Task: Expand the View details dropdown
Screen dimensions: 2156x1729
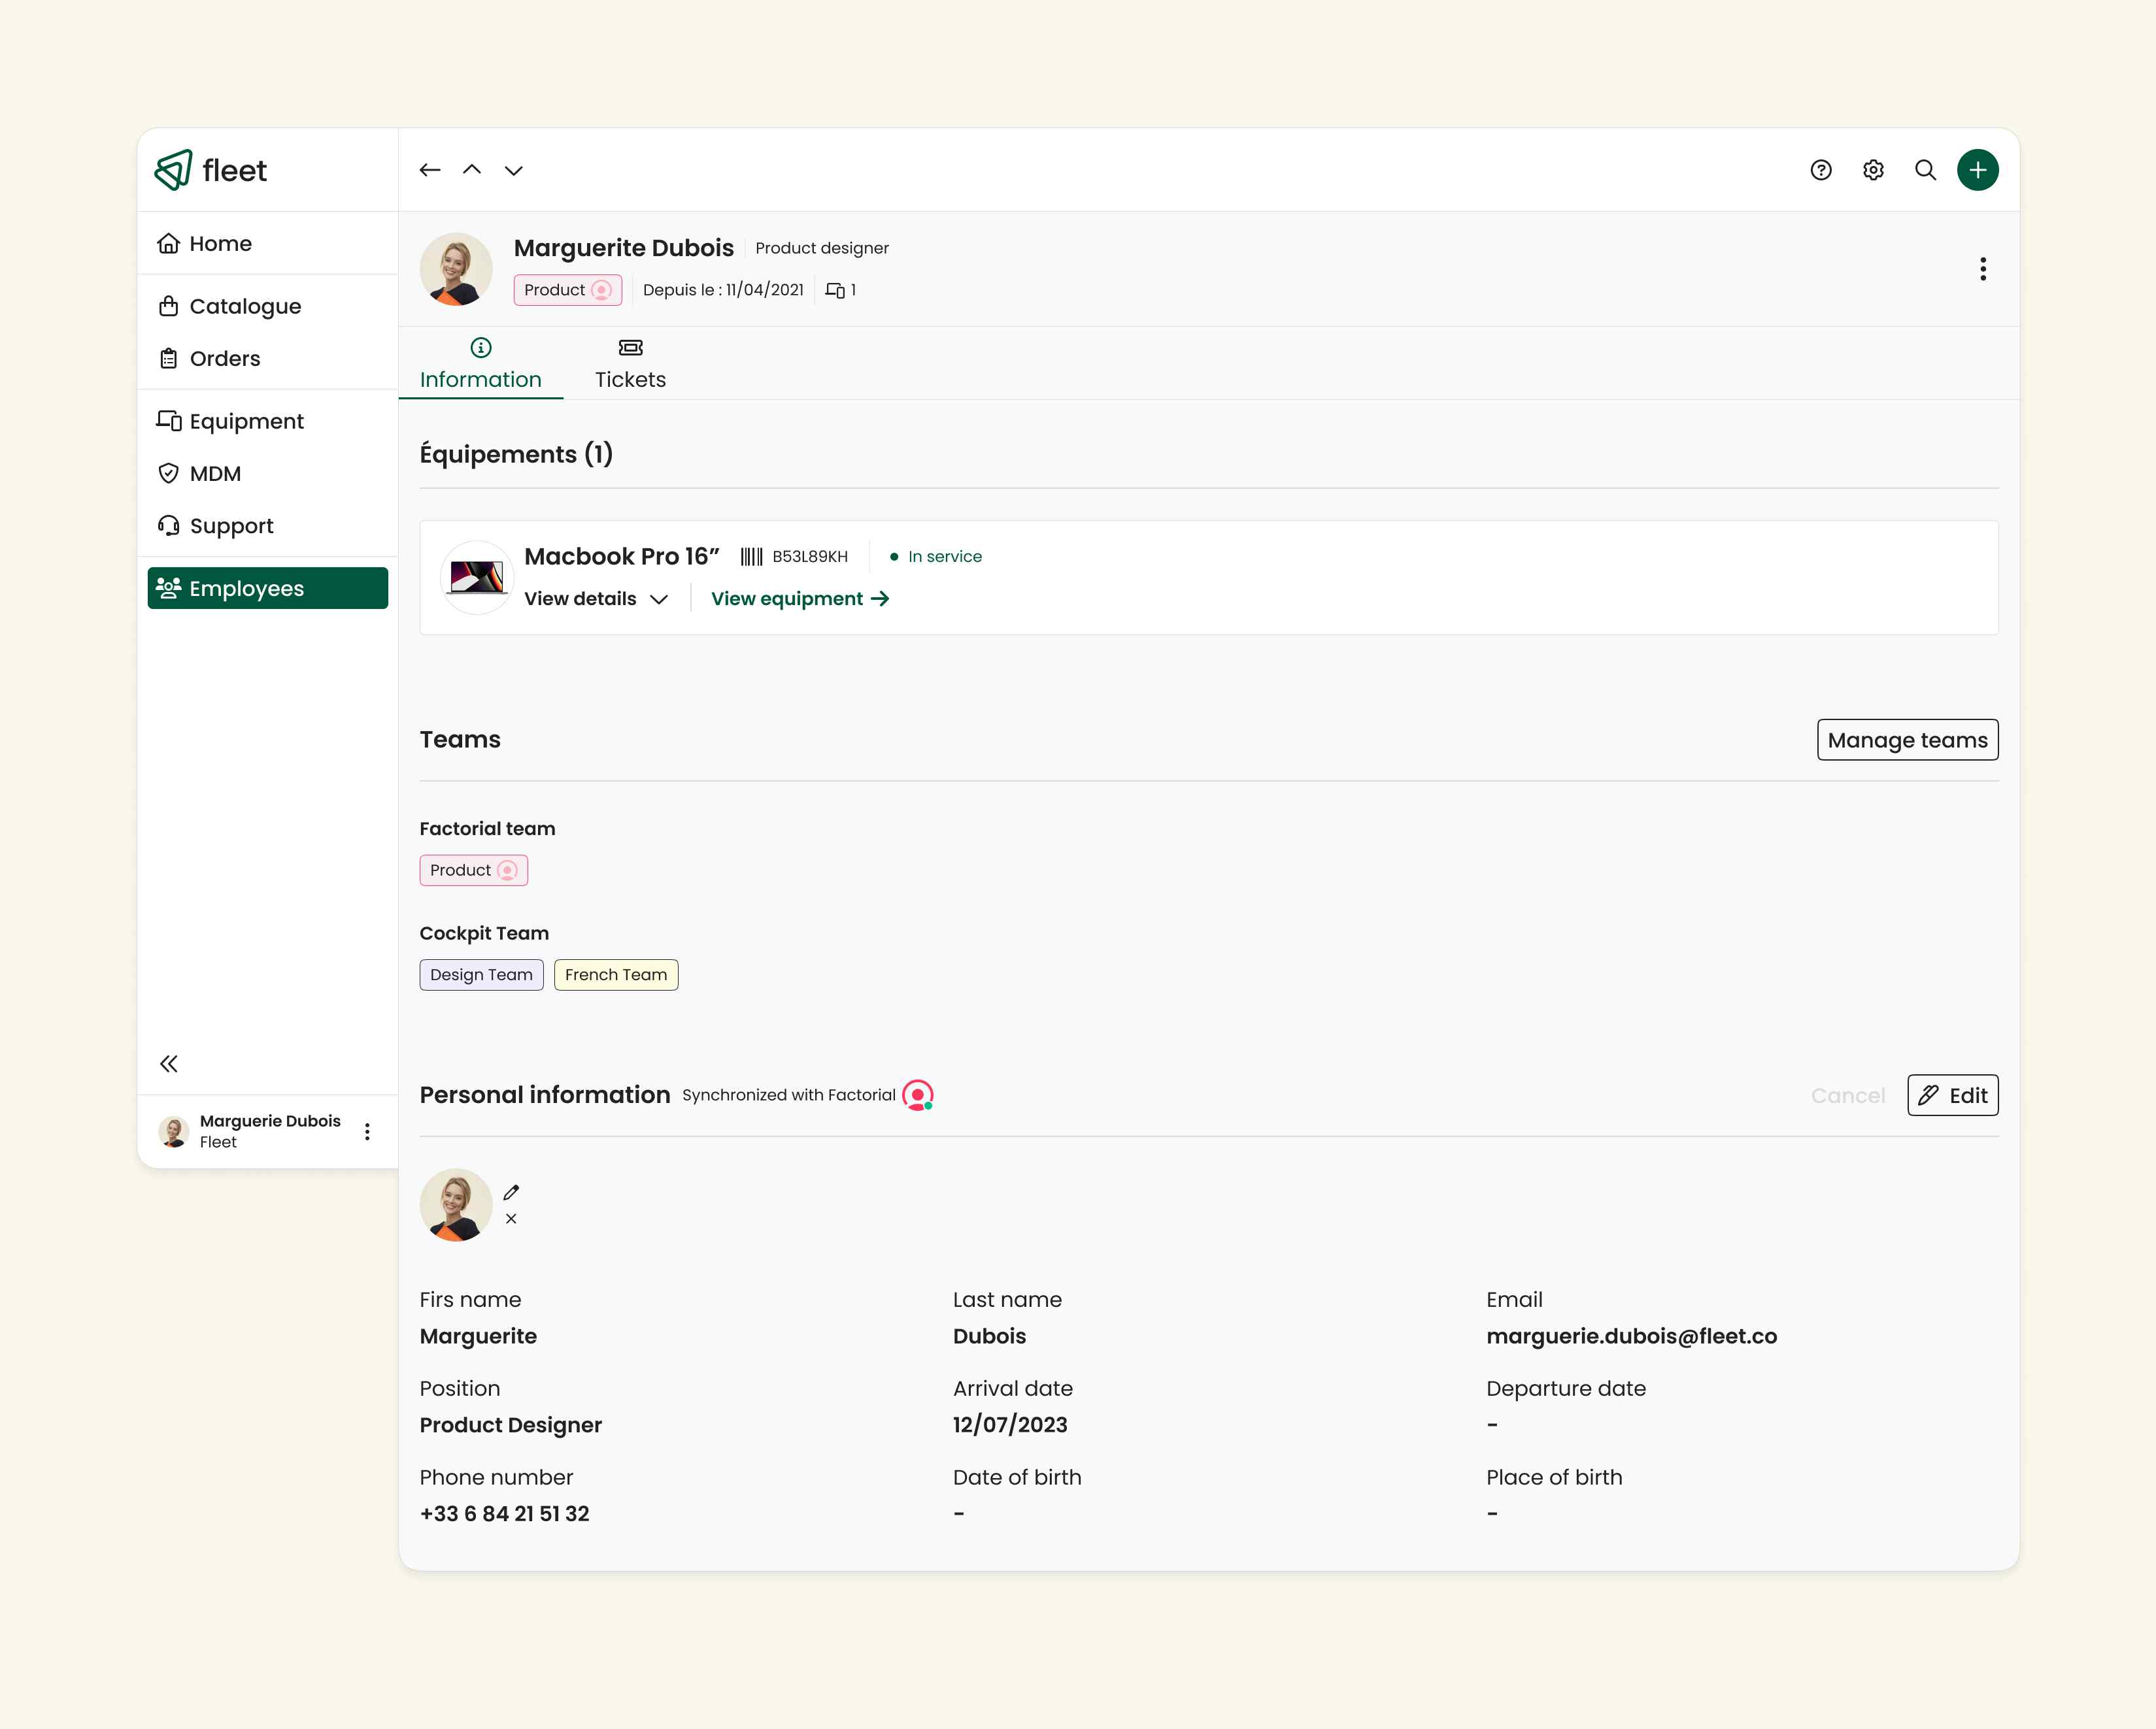Action: [596, 599]
